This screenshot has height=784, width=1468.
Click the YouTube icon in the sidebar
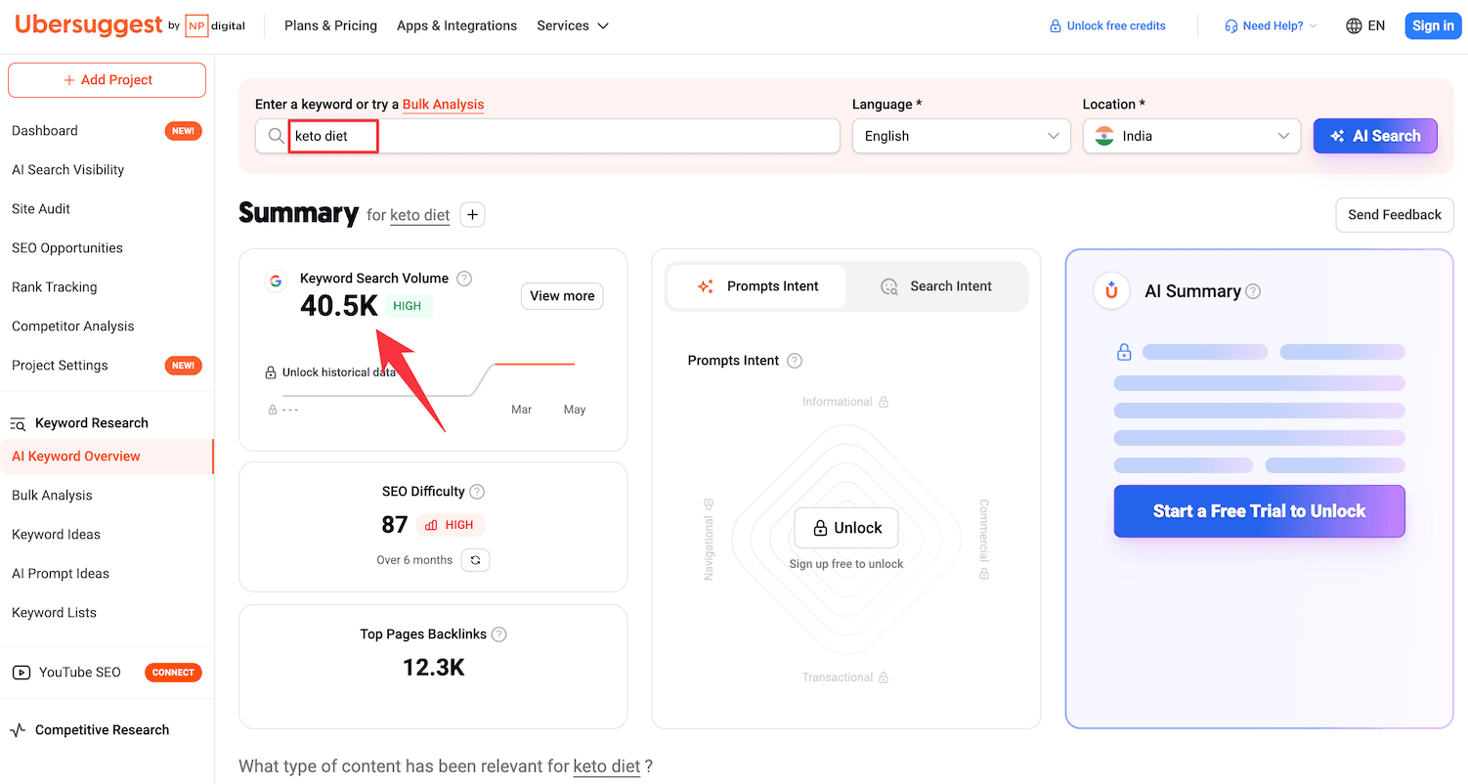coord(21,673)
